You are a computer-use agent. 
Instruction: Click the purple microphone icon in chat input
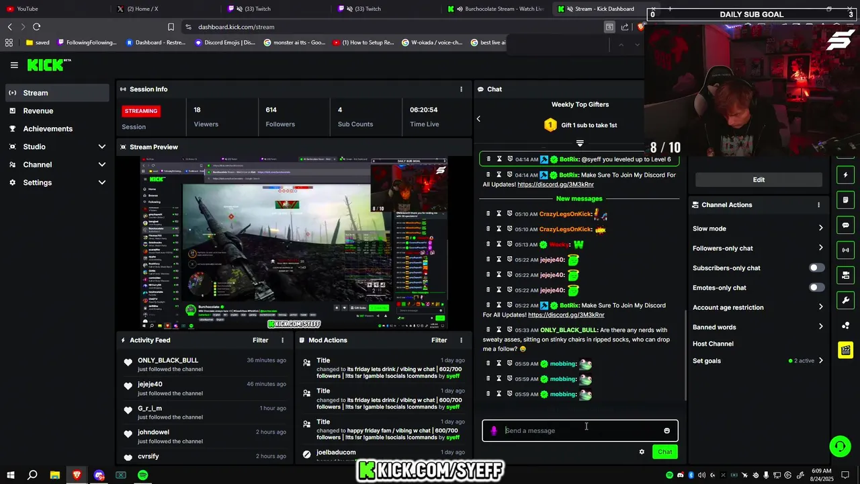(494, 431)
